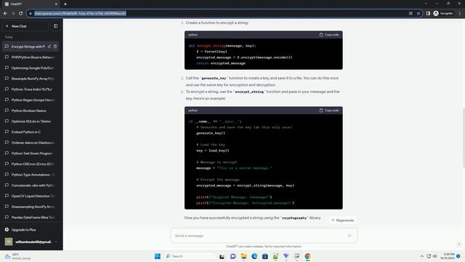Bookmark this page with the star icon

[x=418, y=13]
